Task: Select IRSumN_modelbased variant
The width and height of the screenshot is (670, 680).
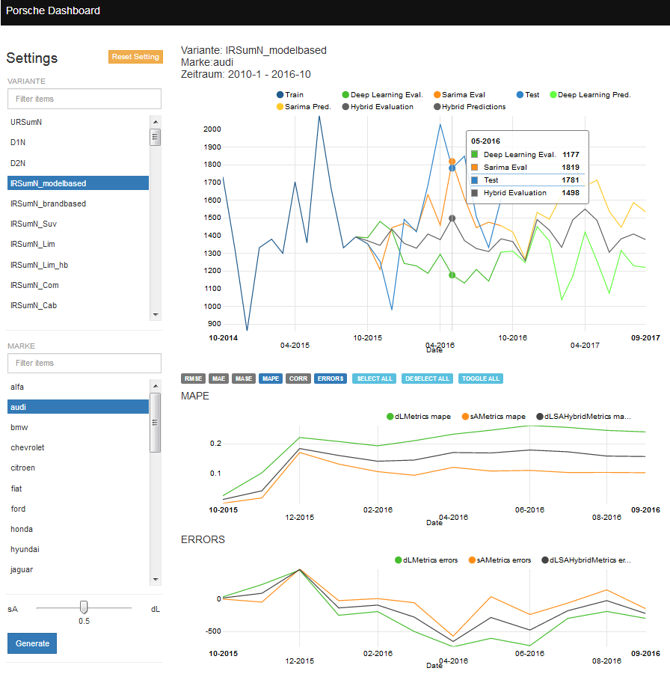Action: (78, 183)
